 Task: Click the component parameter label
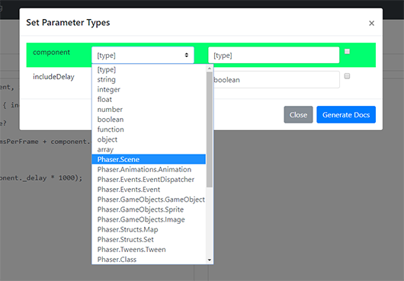pyautogui.click(x=51, y=53)
